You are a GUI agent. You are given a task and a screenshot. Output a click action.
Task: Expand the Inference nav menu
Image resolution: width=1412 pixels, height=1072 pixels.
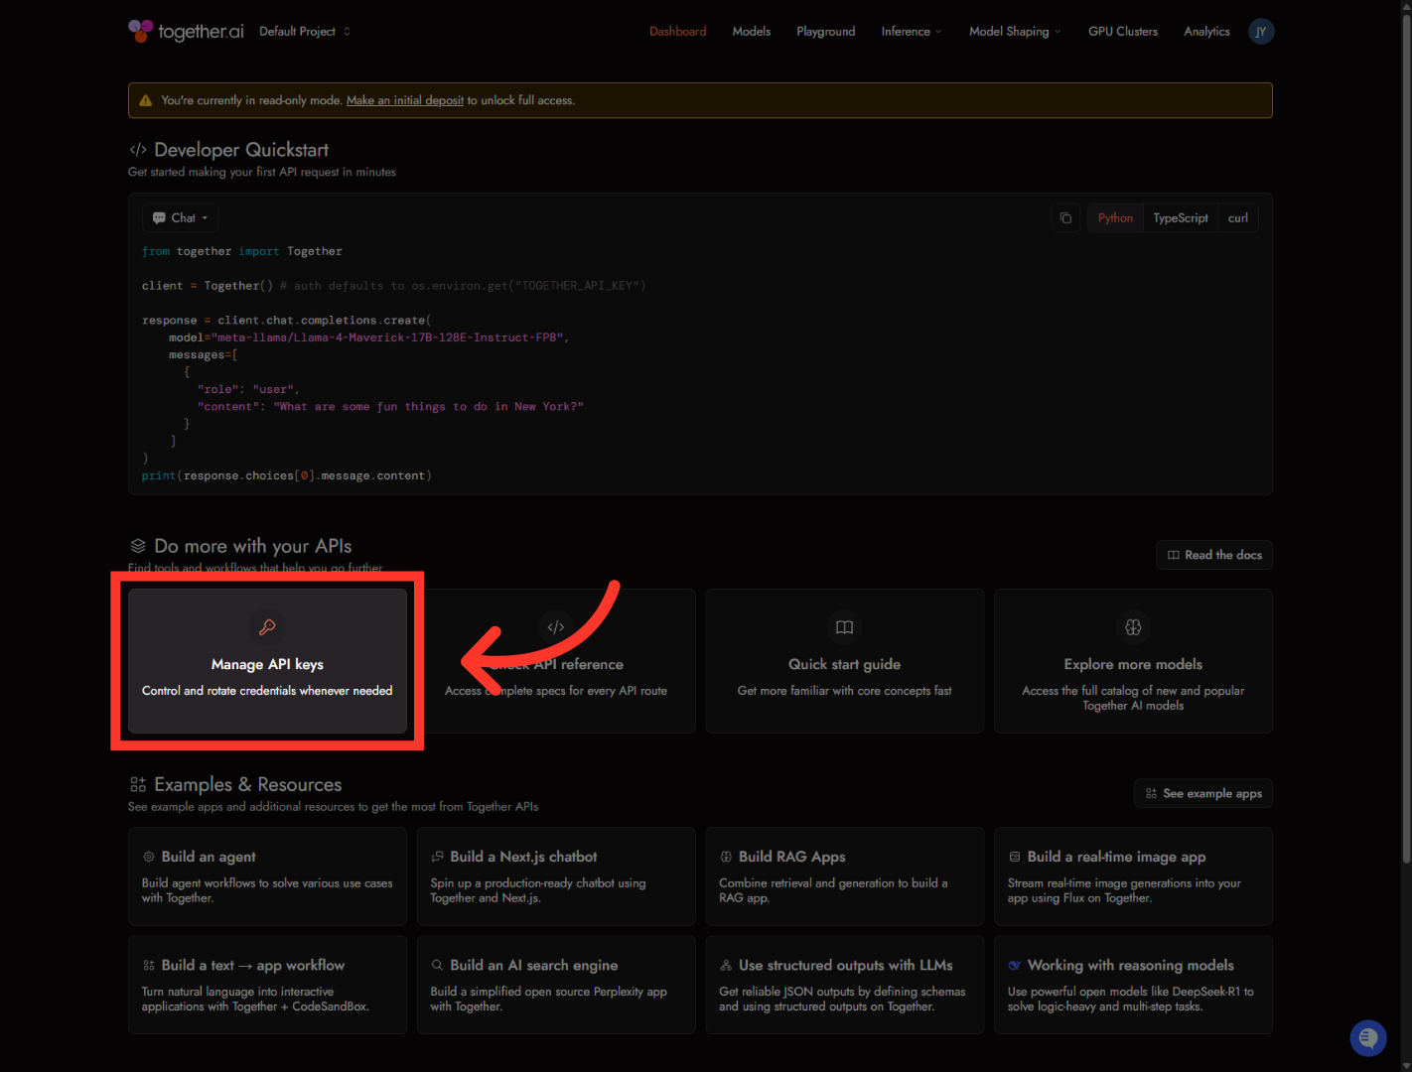911,32
